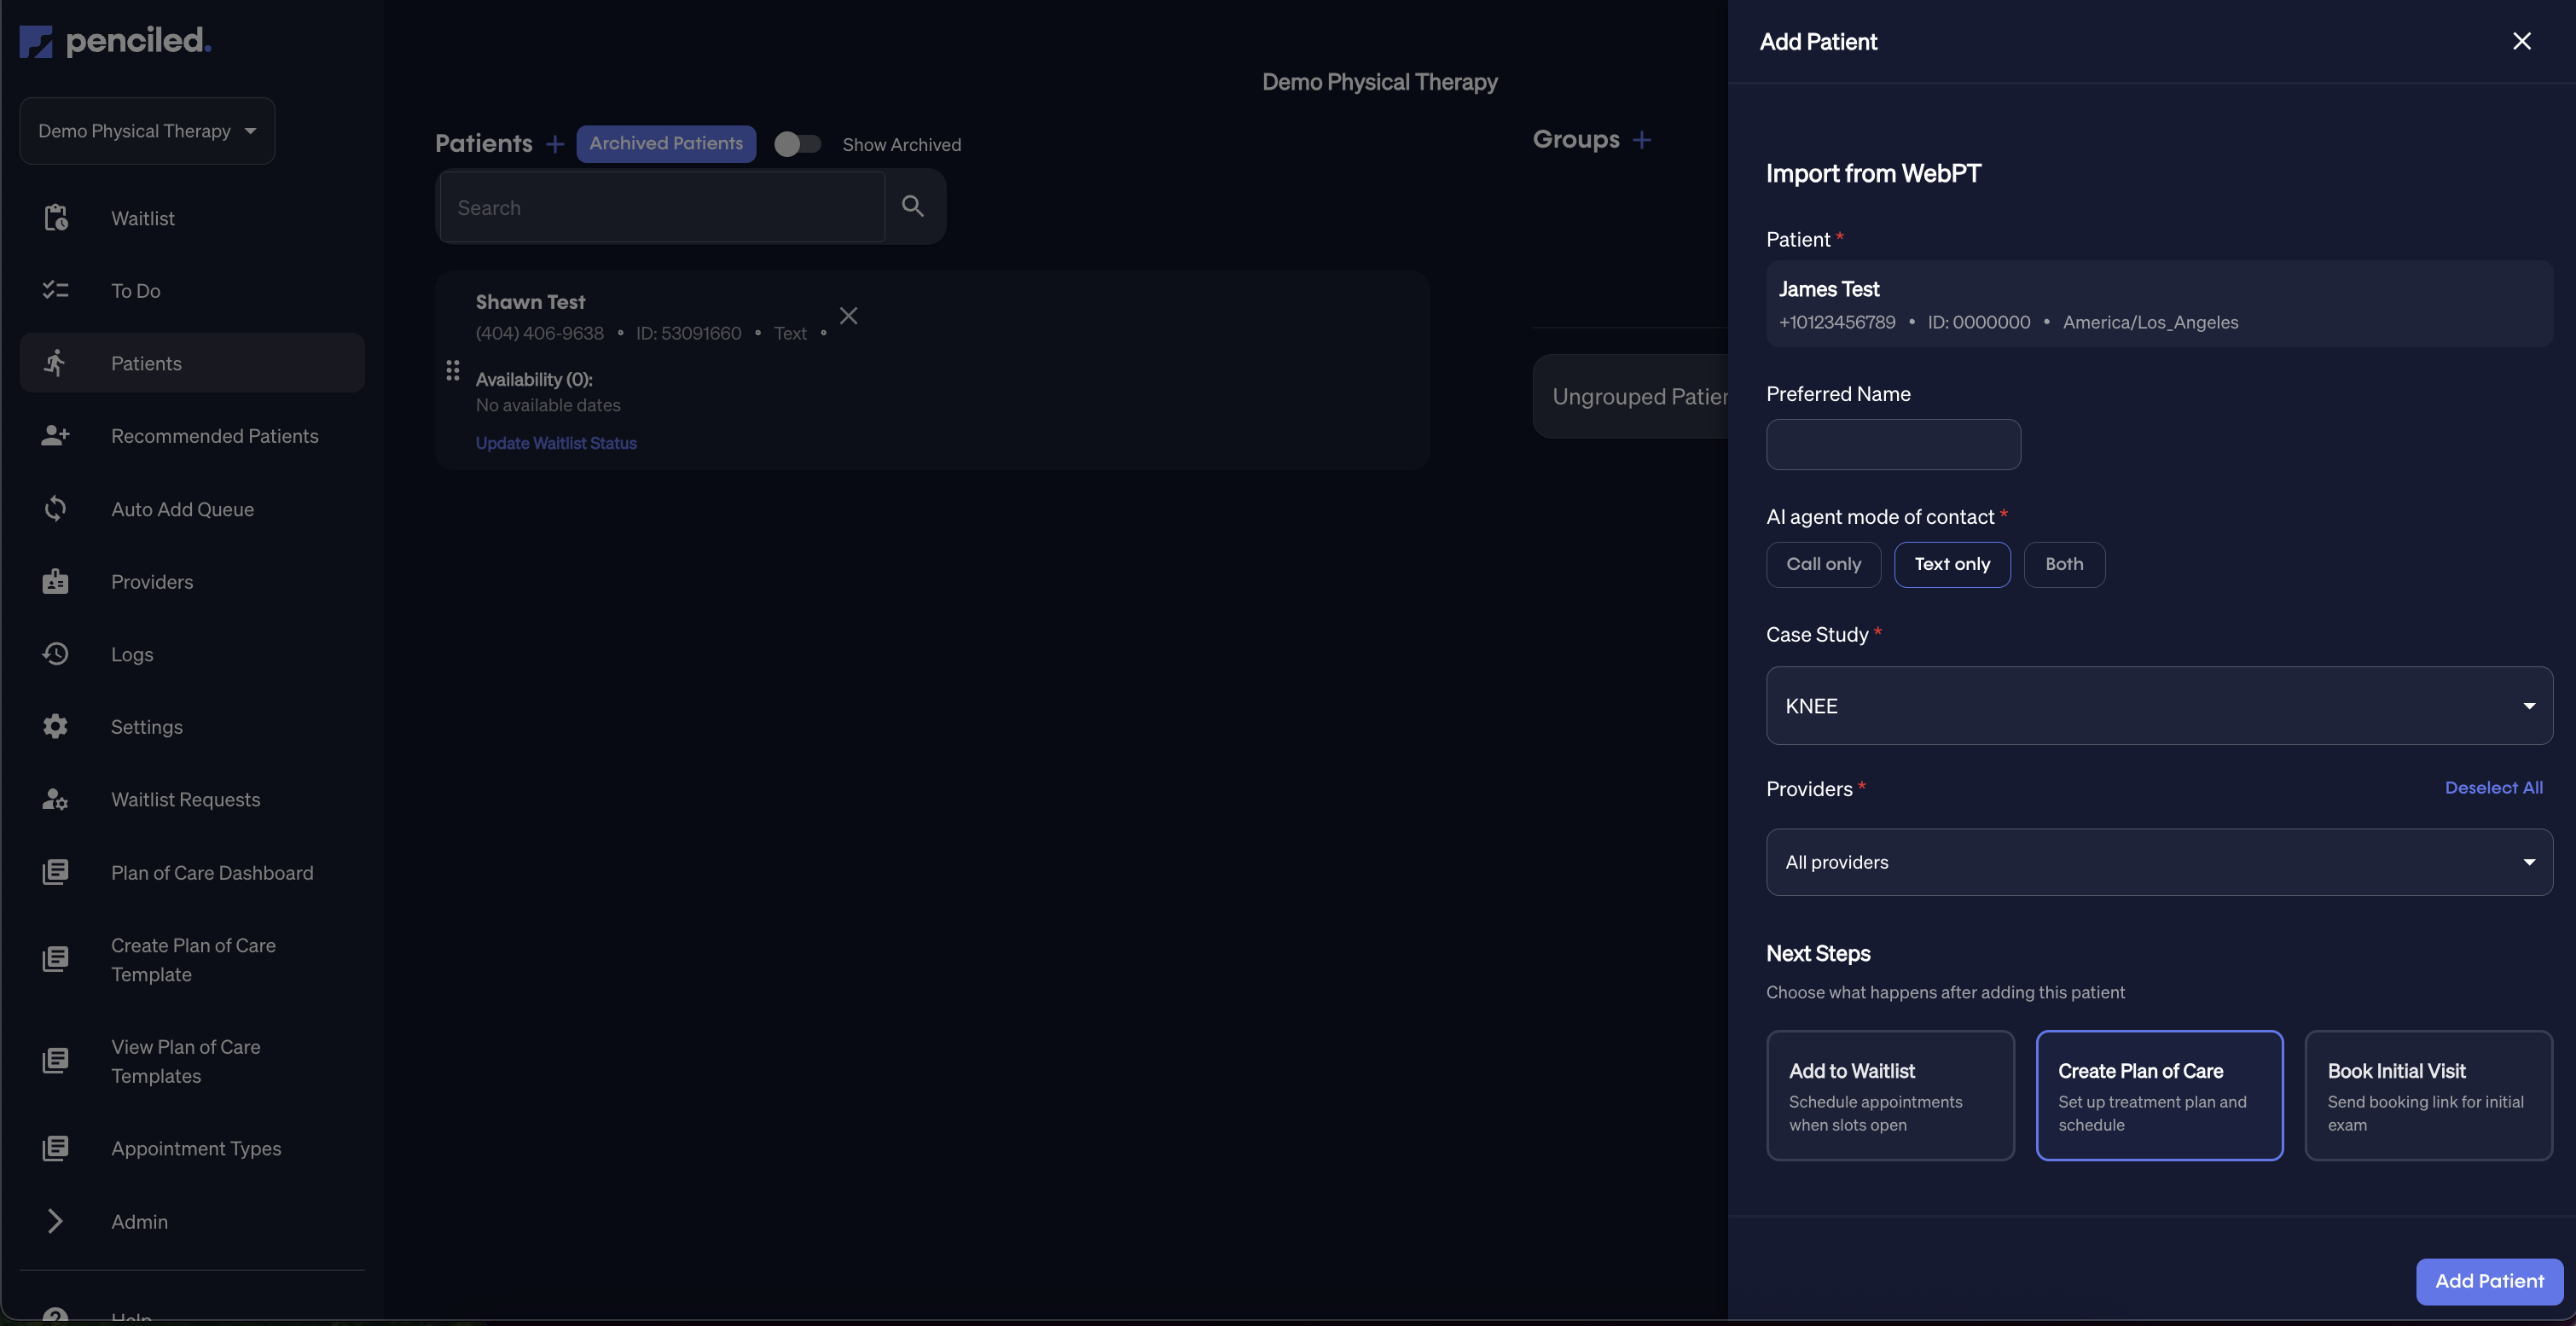Remove Shawn Test with the X icon
This screenshot has width=2576, height=1326.
click(848, 316)
